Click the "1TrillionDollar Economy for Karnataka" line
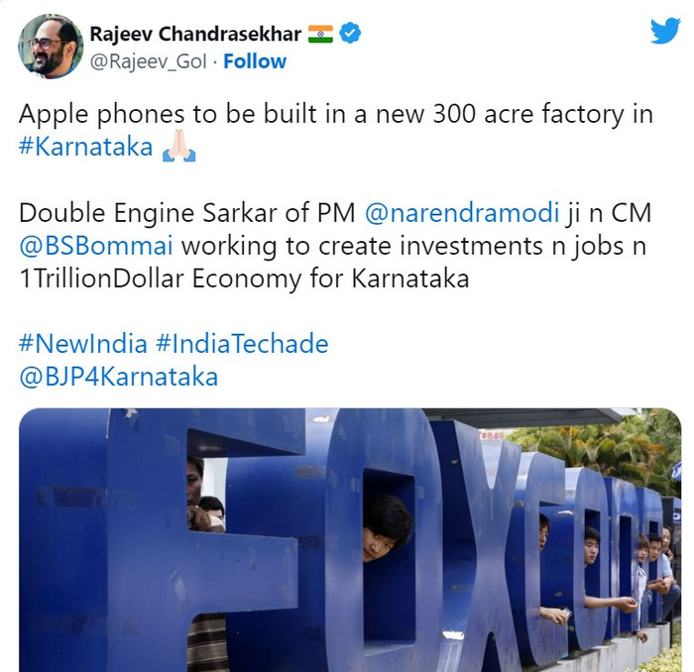The height and width of the screenshot is (672, 694). coord(244,279)
